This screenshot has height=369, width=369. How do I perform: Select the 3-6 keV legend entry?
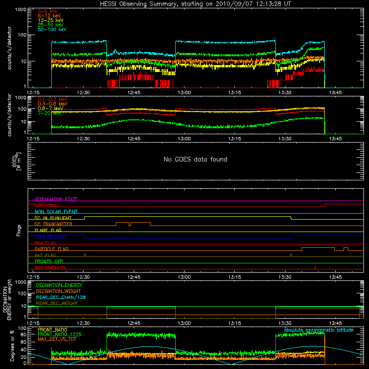tap(48, 11)
